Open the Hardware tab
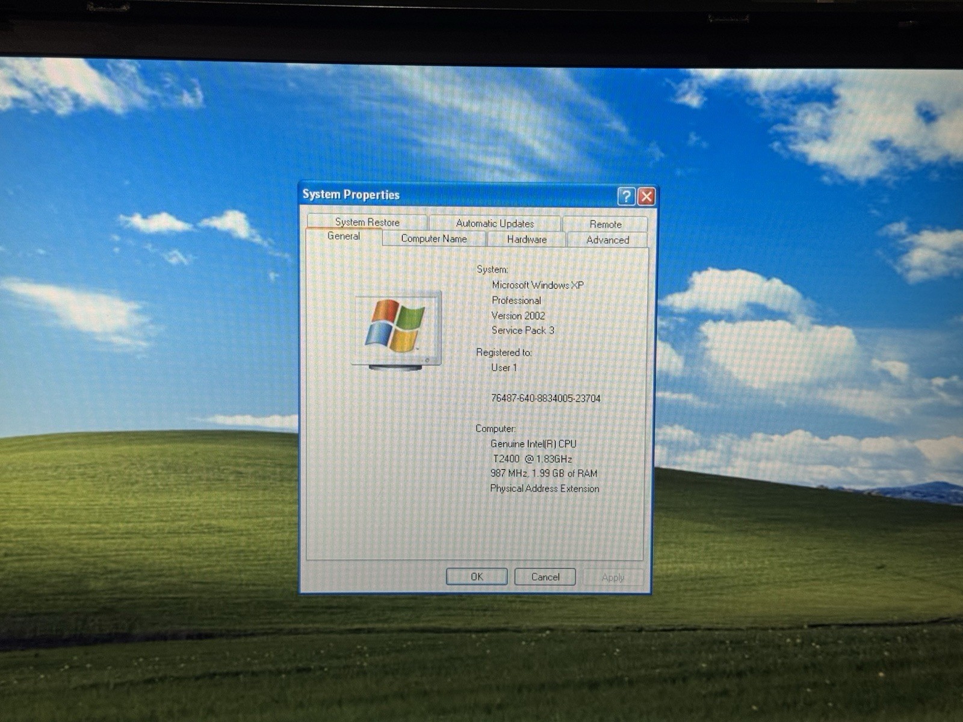The image size is (963, 722). tap(527, 239)
